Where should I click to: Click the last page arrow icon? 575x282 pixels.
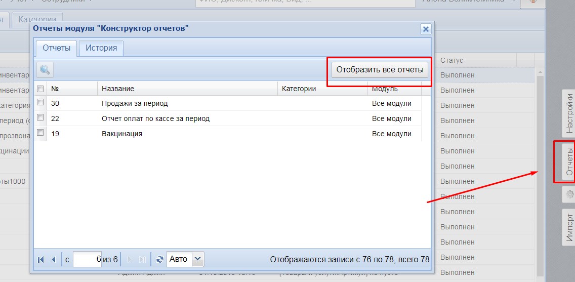coord(142,260)
